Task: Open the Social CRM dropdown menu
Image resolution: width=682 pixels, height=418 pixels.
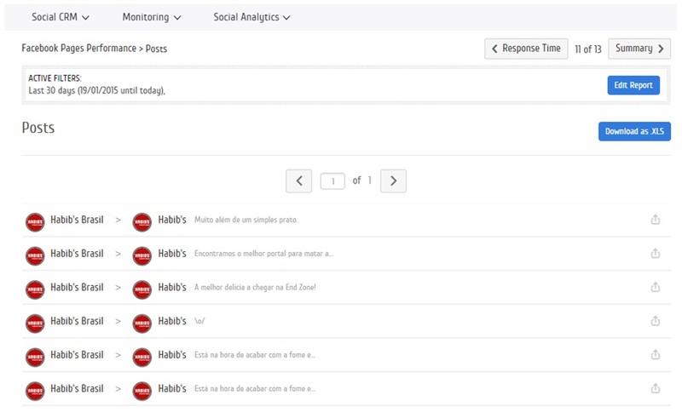Action: tap(61, 17)
